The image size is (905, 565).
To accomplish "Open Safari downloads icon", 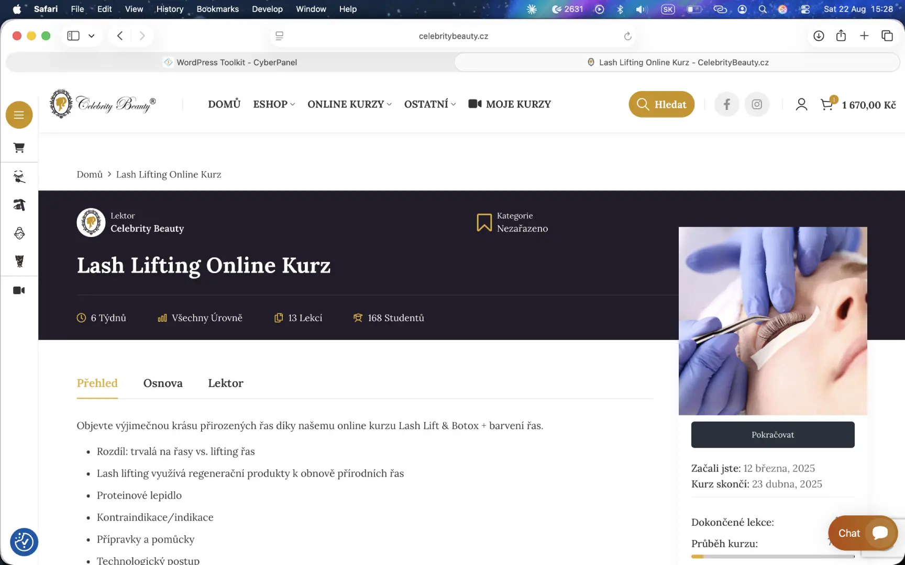I will (x=819, y=36).
